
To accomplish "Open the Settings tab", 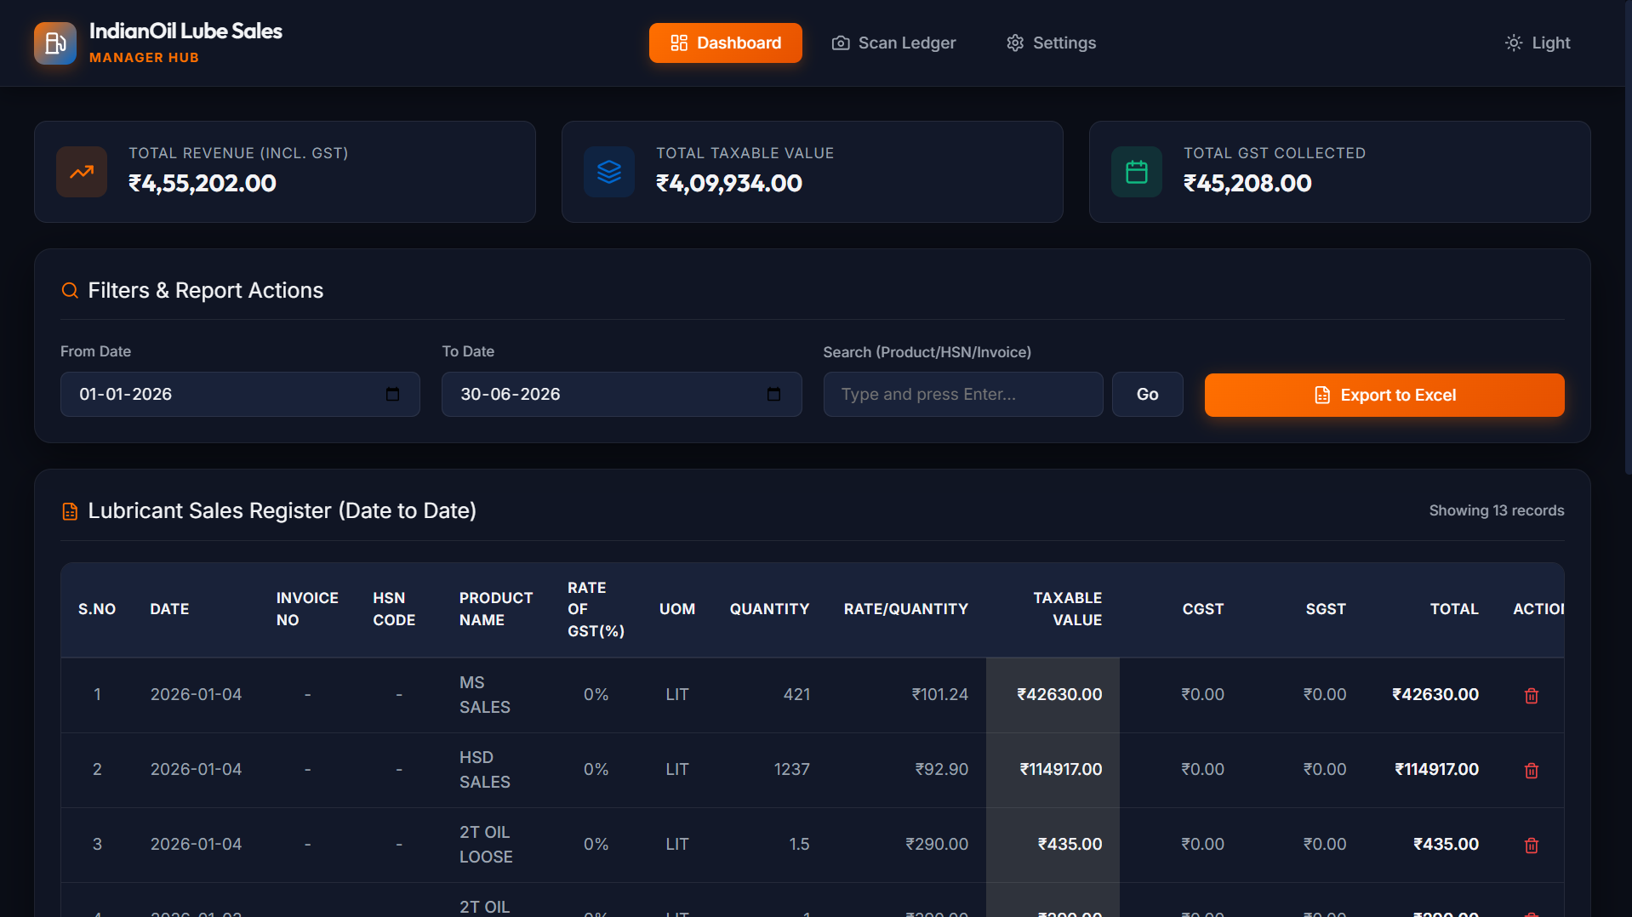I will [1051, 43].
